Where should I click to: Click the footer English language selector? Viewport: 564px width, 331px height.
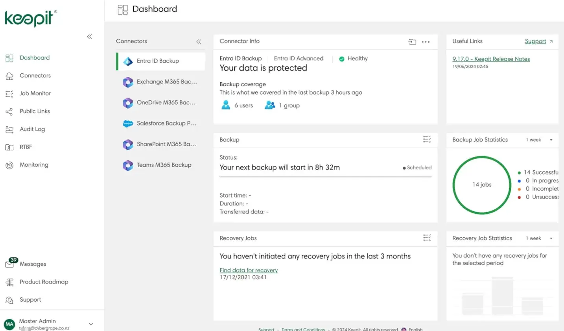point(412,329)
